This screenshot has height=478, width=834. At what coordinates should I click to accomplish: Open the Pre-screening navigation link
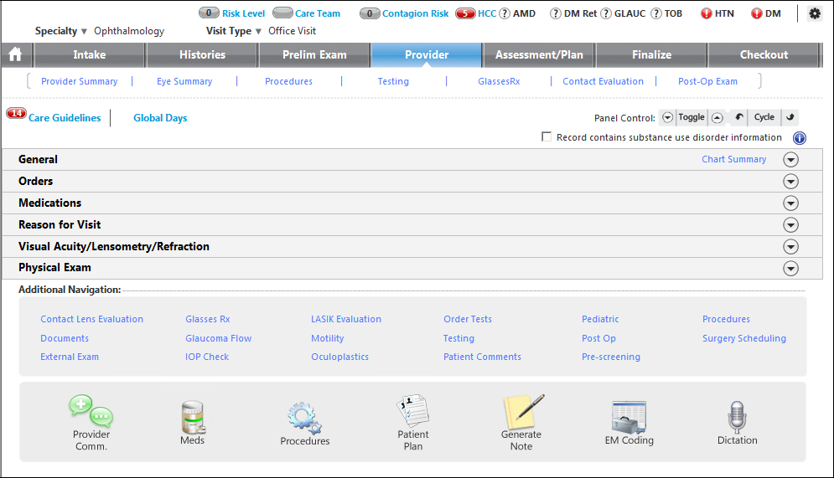(x=610, y=357)
